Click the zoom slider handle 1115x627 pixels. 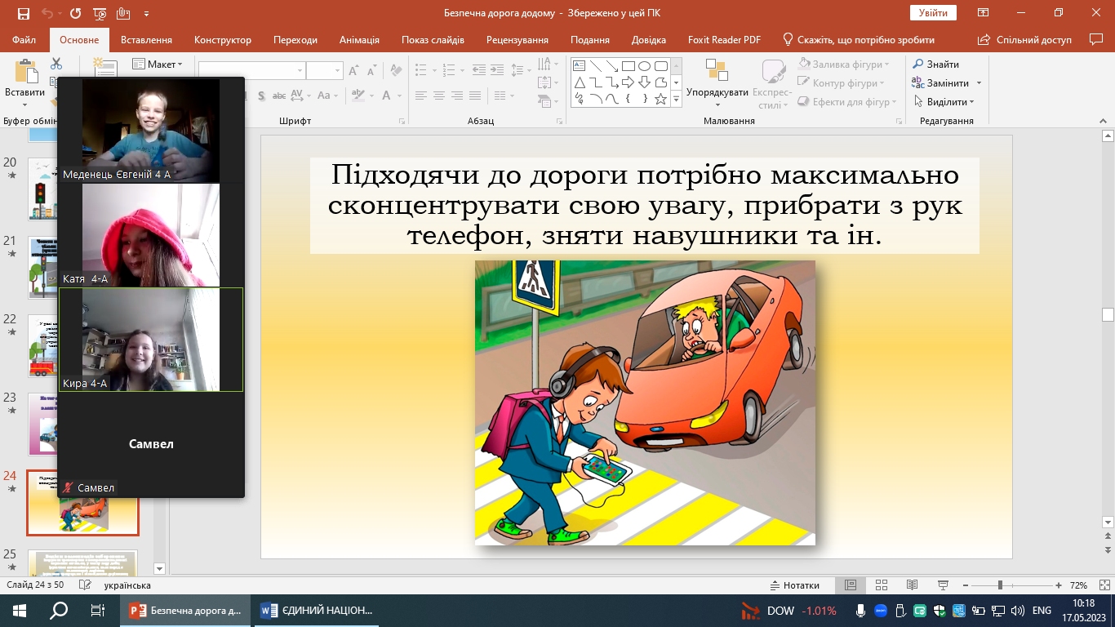[x=1000, y=585]
